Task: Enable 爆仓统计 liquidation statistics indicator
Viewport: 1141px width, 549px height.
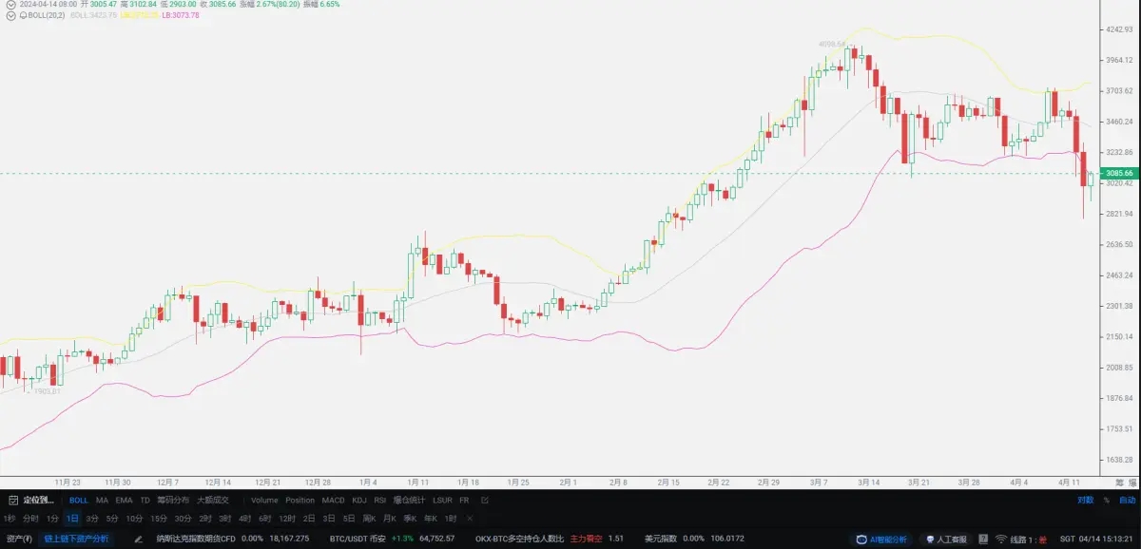Action: (410, 500)
